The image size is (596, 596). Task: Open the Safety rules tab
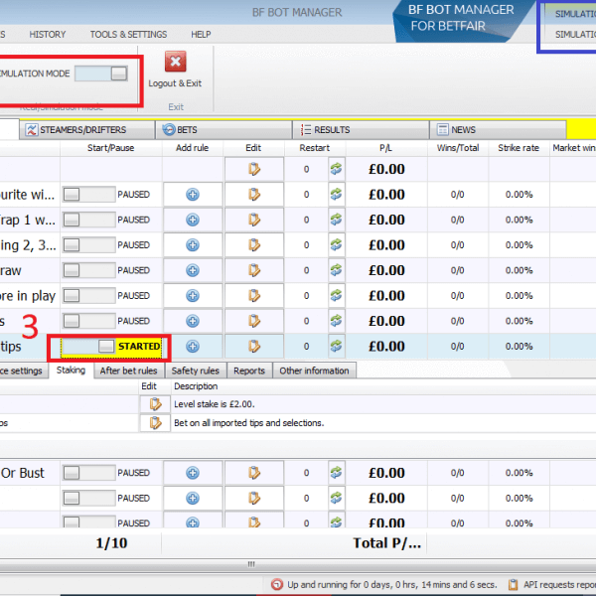pos(196,371)
